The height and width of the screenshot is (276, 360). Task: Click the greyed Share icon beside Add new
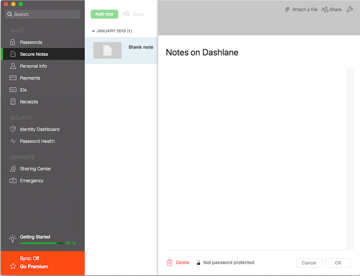tap(133, 14)
